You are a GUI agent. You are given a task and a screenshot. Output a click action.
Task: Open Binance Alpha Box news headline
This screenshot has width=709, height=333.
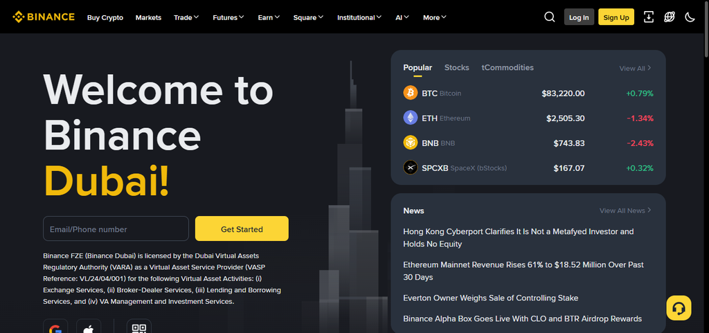pyautogui.click(x=522, y=319)
